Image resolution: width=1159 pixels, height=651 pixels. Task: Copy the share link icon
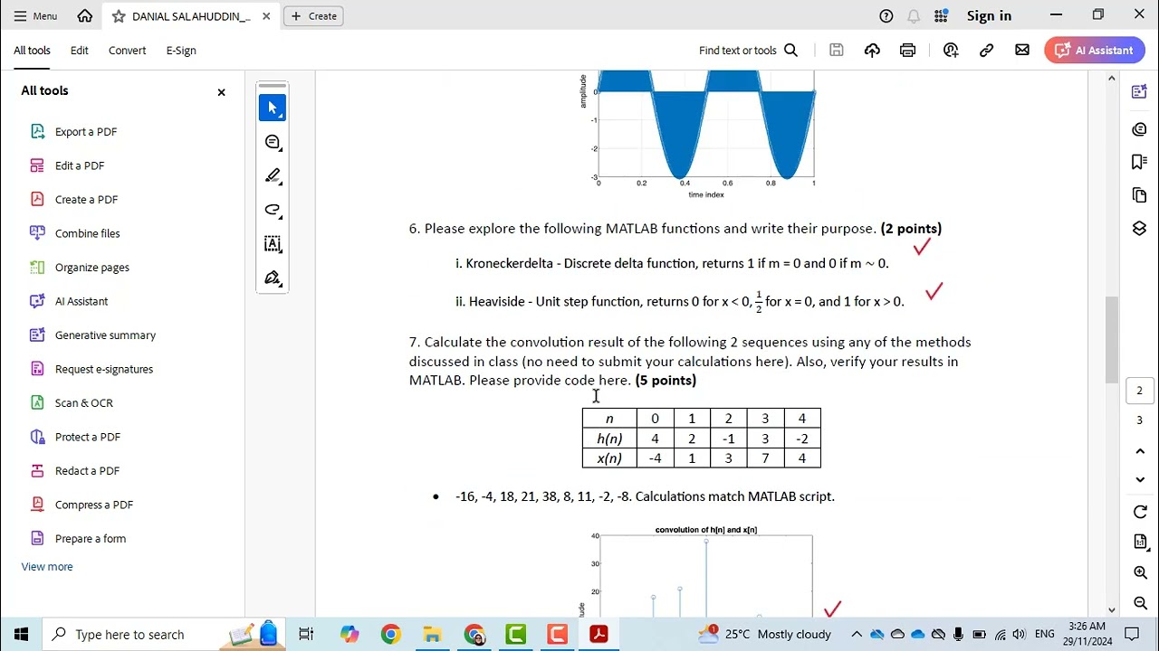[986, 51]
